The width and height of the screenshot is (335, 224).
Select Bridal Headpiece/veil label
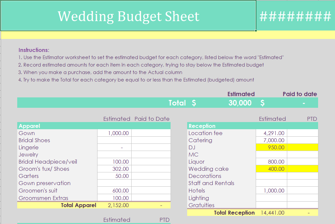pos(48,162)
